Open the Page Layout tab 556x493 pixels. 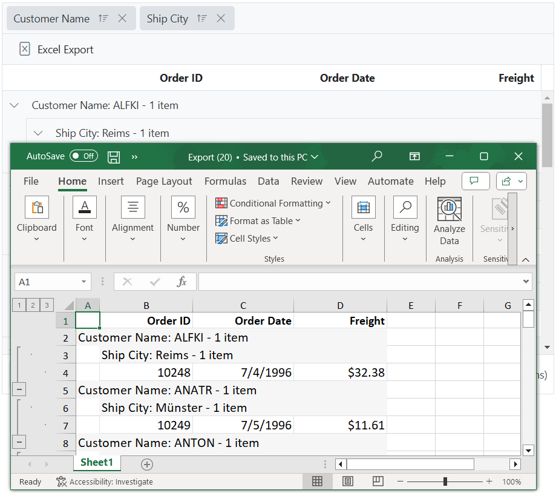(x=164, y=181)
